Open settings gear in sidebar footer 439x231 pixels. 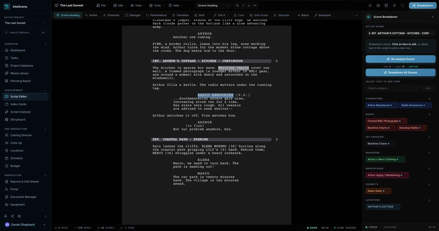[x=19, y=216]
